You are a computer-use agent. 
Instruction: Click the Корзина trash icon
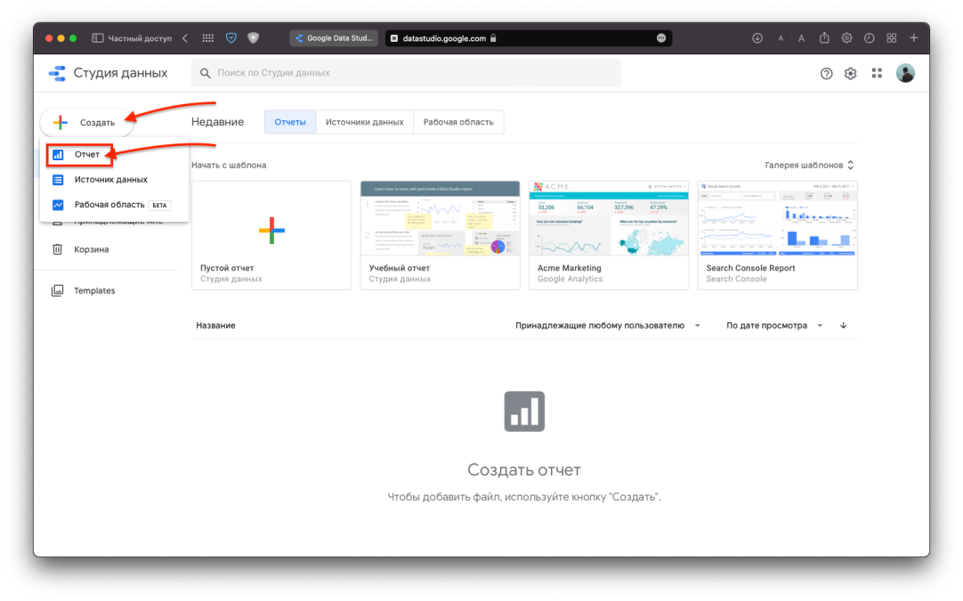pyautogui.click(x=57, y=249)
